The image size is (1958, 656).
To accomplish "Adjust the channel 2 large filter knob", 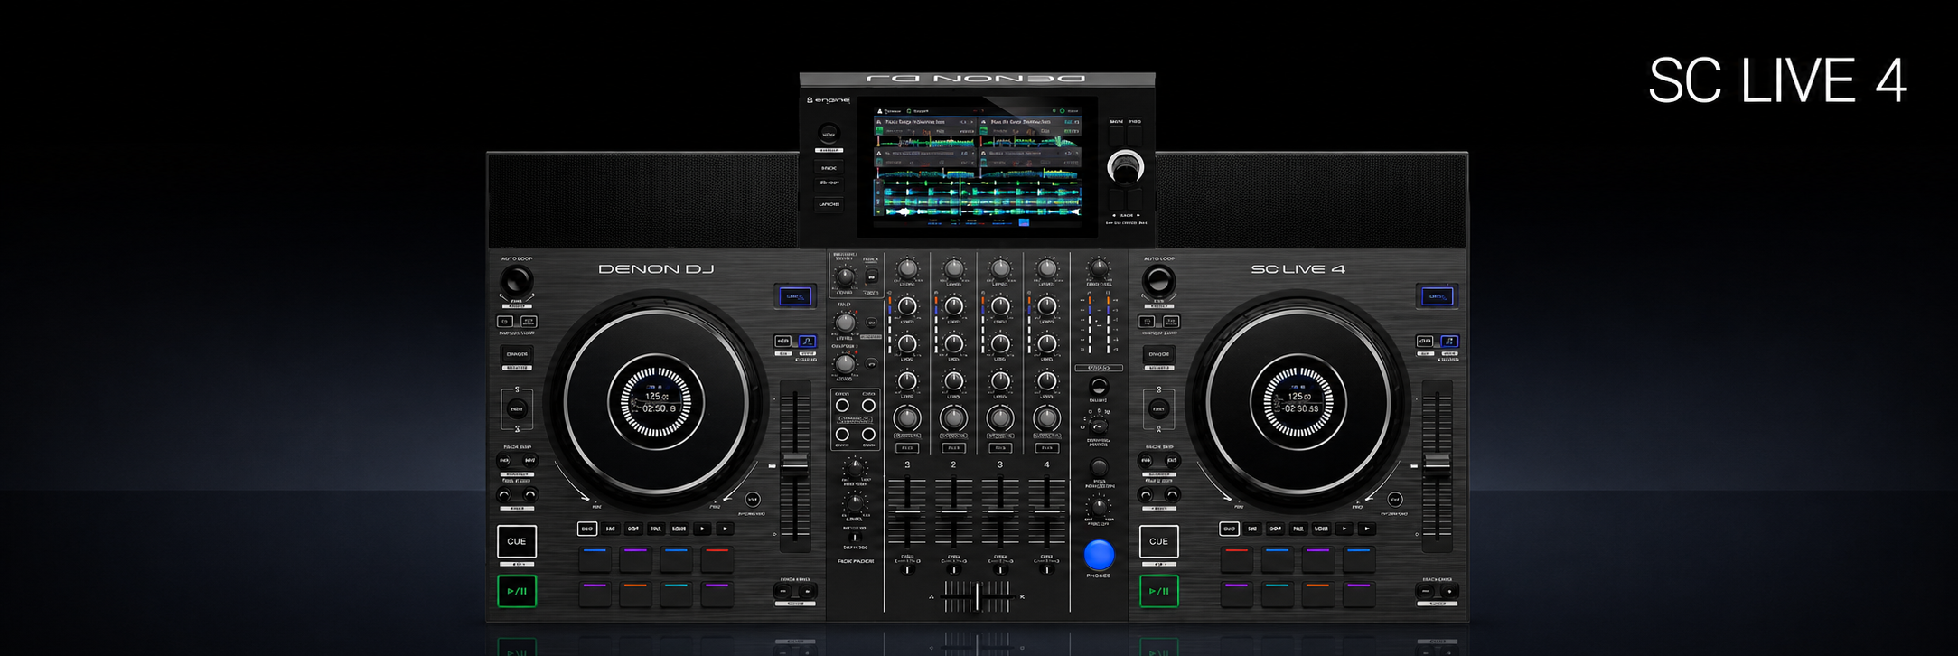I will pyautogui.click(x=953, y=418).
